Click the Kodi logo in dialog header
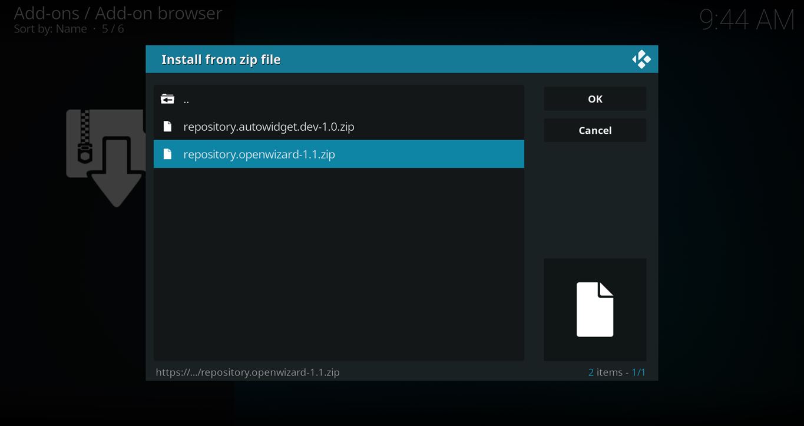This screenshot has width=804, height=426. pos(641,60)
